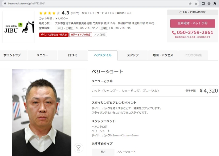Go to the 地図・アクセス tab
Viewport: 219px width, 156px height.
163,55
